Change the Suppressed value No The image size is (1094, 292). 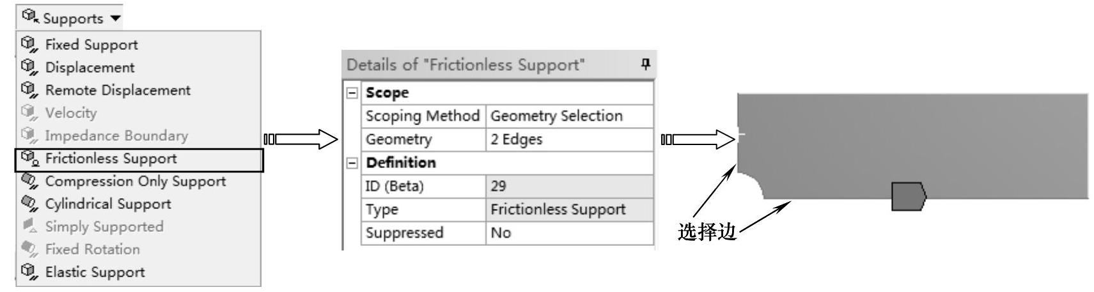(x=569, y=233)
